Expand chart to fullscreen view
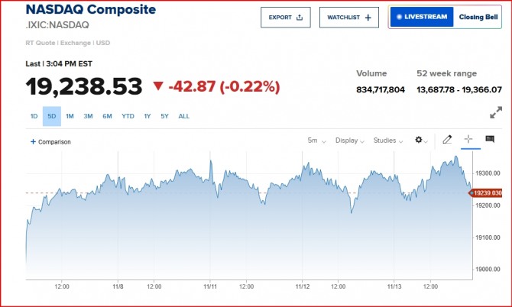 [495, 112]
